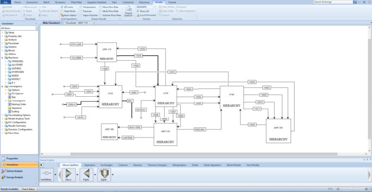Enable the Volume Flow Rate checkbox

[101, 15]
